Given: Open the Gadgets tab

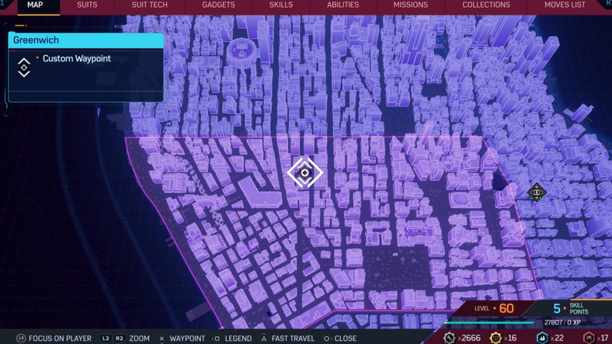Looking at the screenshot, I should click(x=218, y=5).
